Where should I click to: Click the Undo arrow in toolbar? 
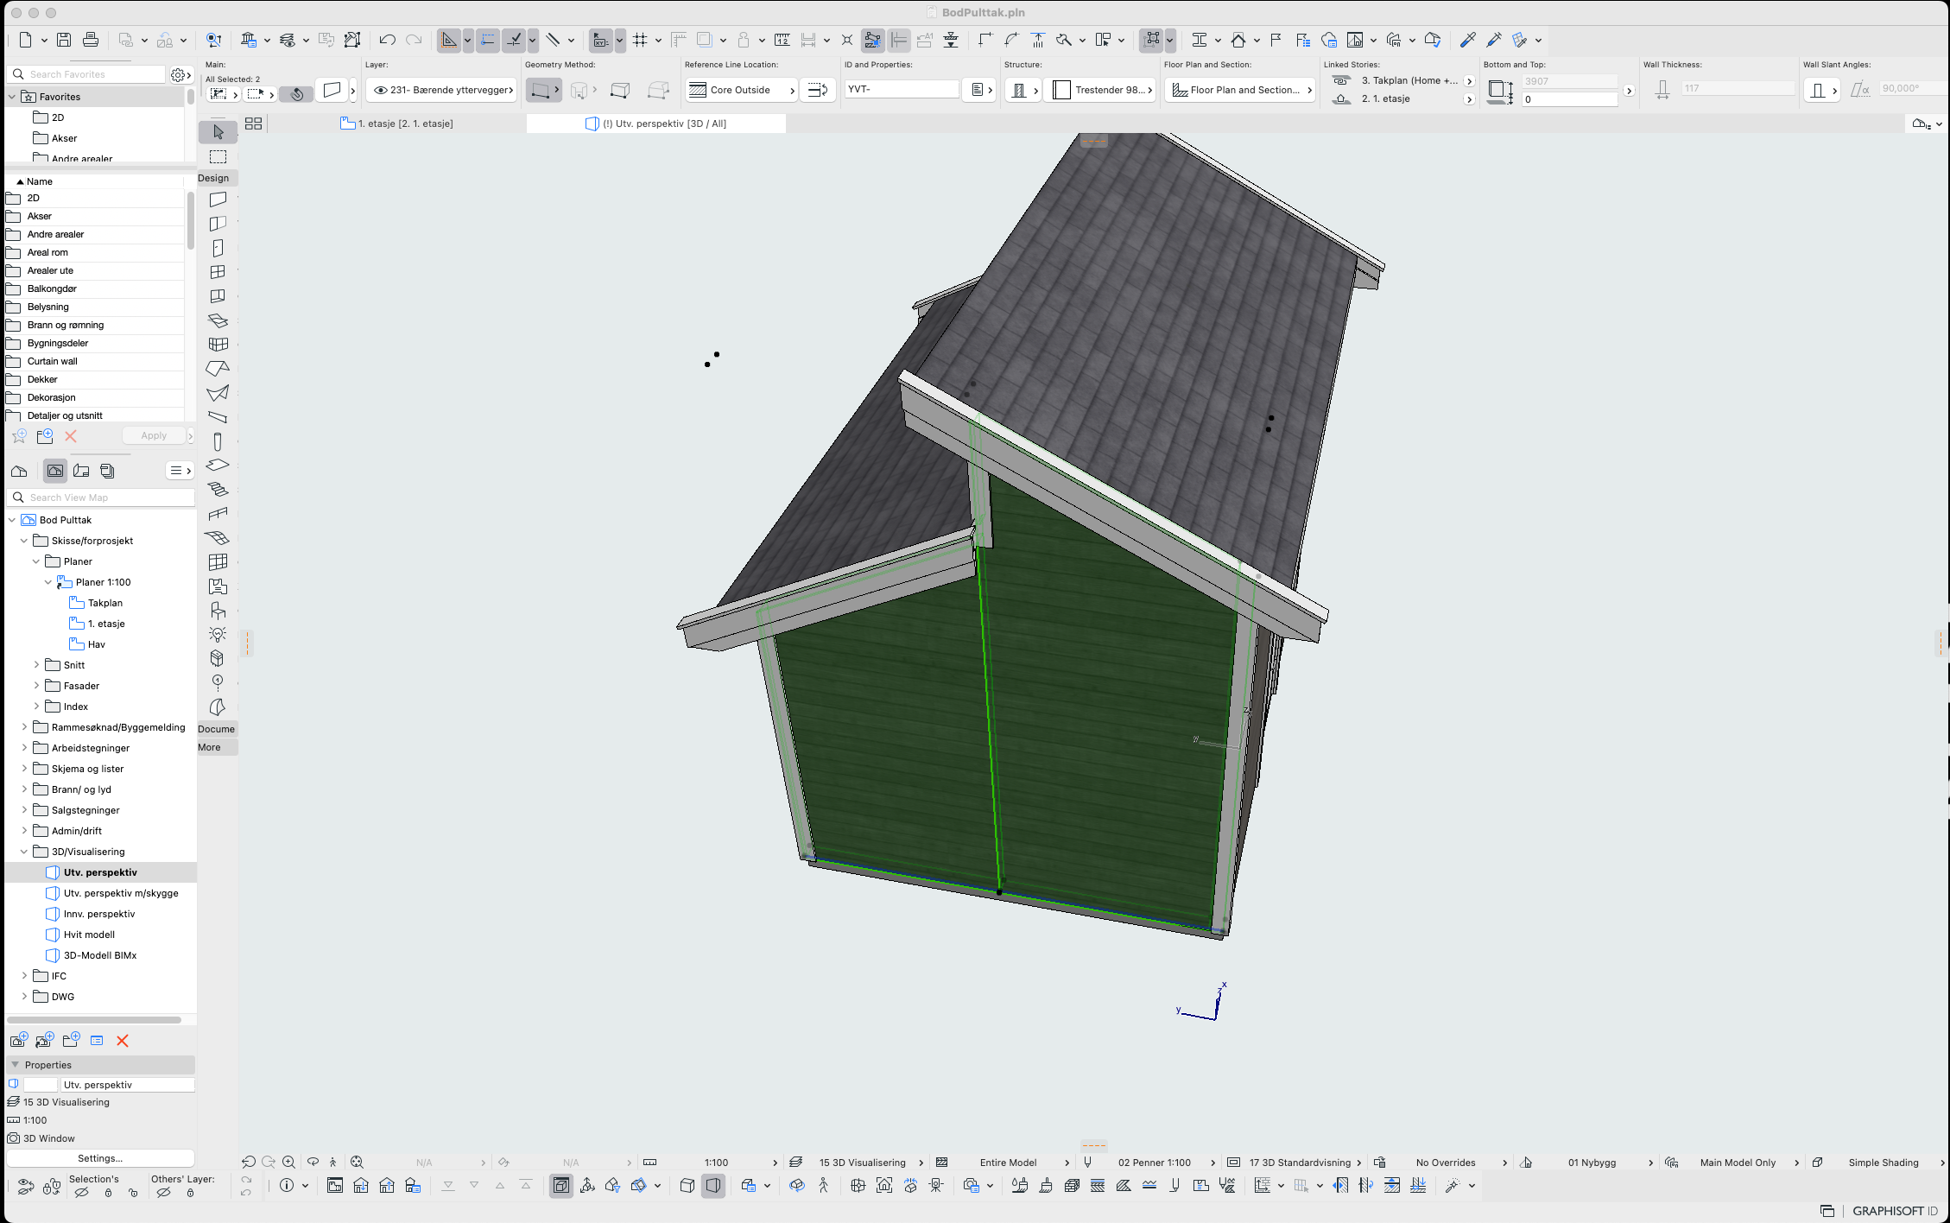tap(387, 40)
